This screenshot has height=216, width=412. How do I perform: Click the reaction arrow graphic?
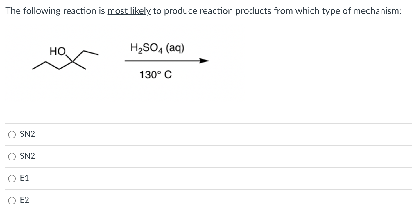(166, 60)
